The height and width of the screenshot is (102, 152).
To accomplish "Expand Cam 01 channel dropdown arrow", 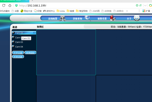I will [x=34, y=33].
